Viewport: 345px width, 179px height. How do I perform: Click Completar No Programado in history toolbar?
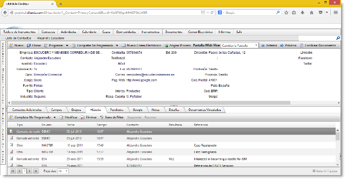click(x=30, y=117)
